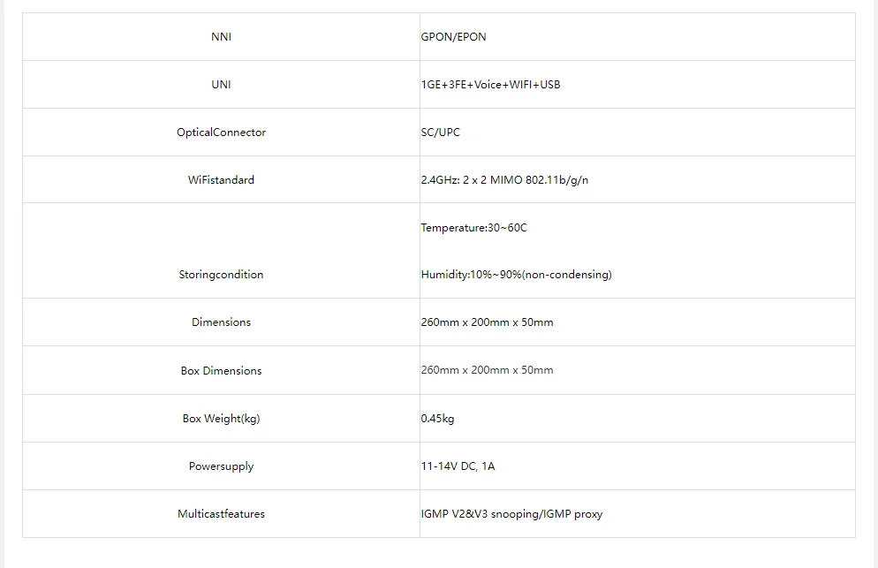Click the OpticalConnector label
Image resolution: width=878 pixels, height=568 pixels.
(221, 133)
